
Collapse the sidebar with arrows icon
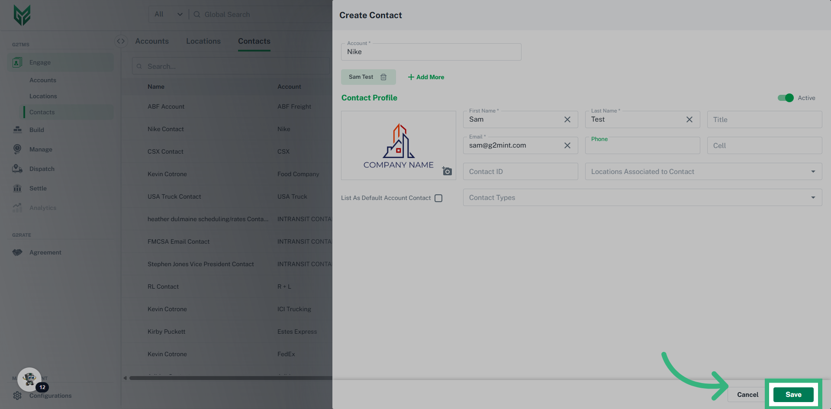[x=121, y=41]
